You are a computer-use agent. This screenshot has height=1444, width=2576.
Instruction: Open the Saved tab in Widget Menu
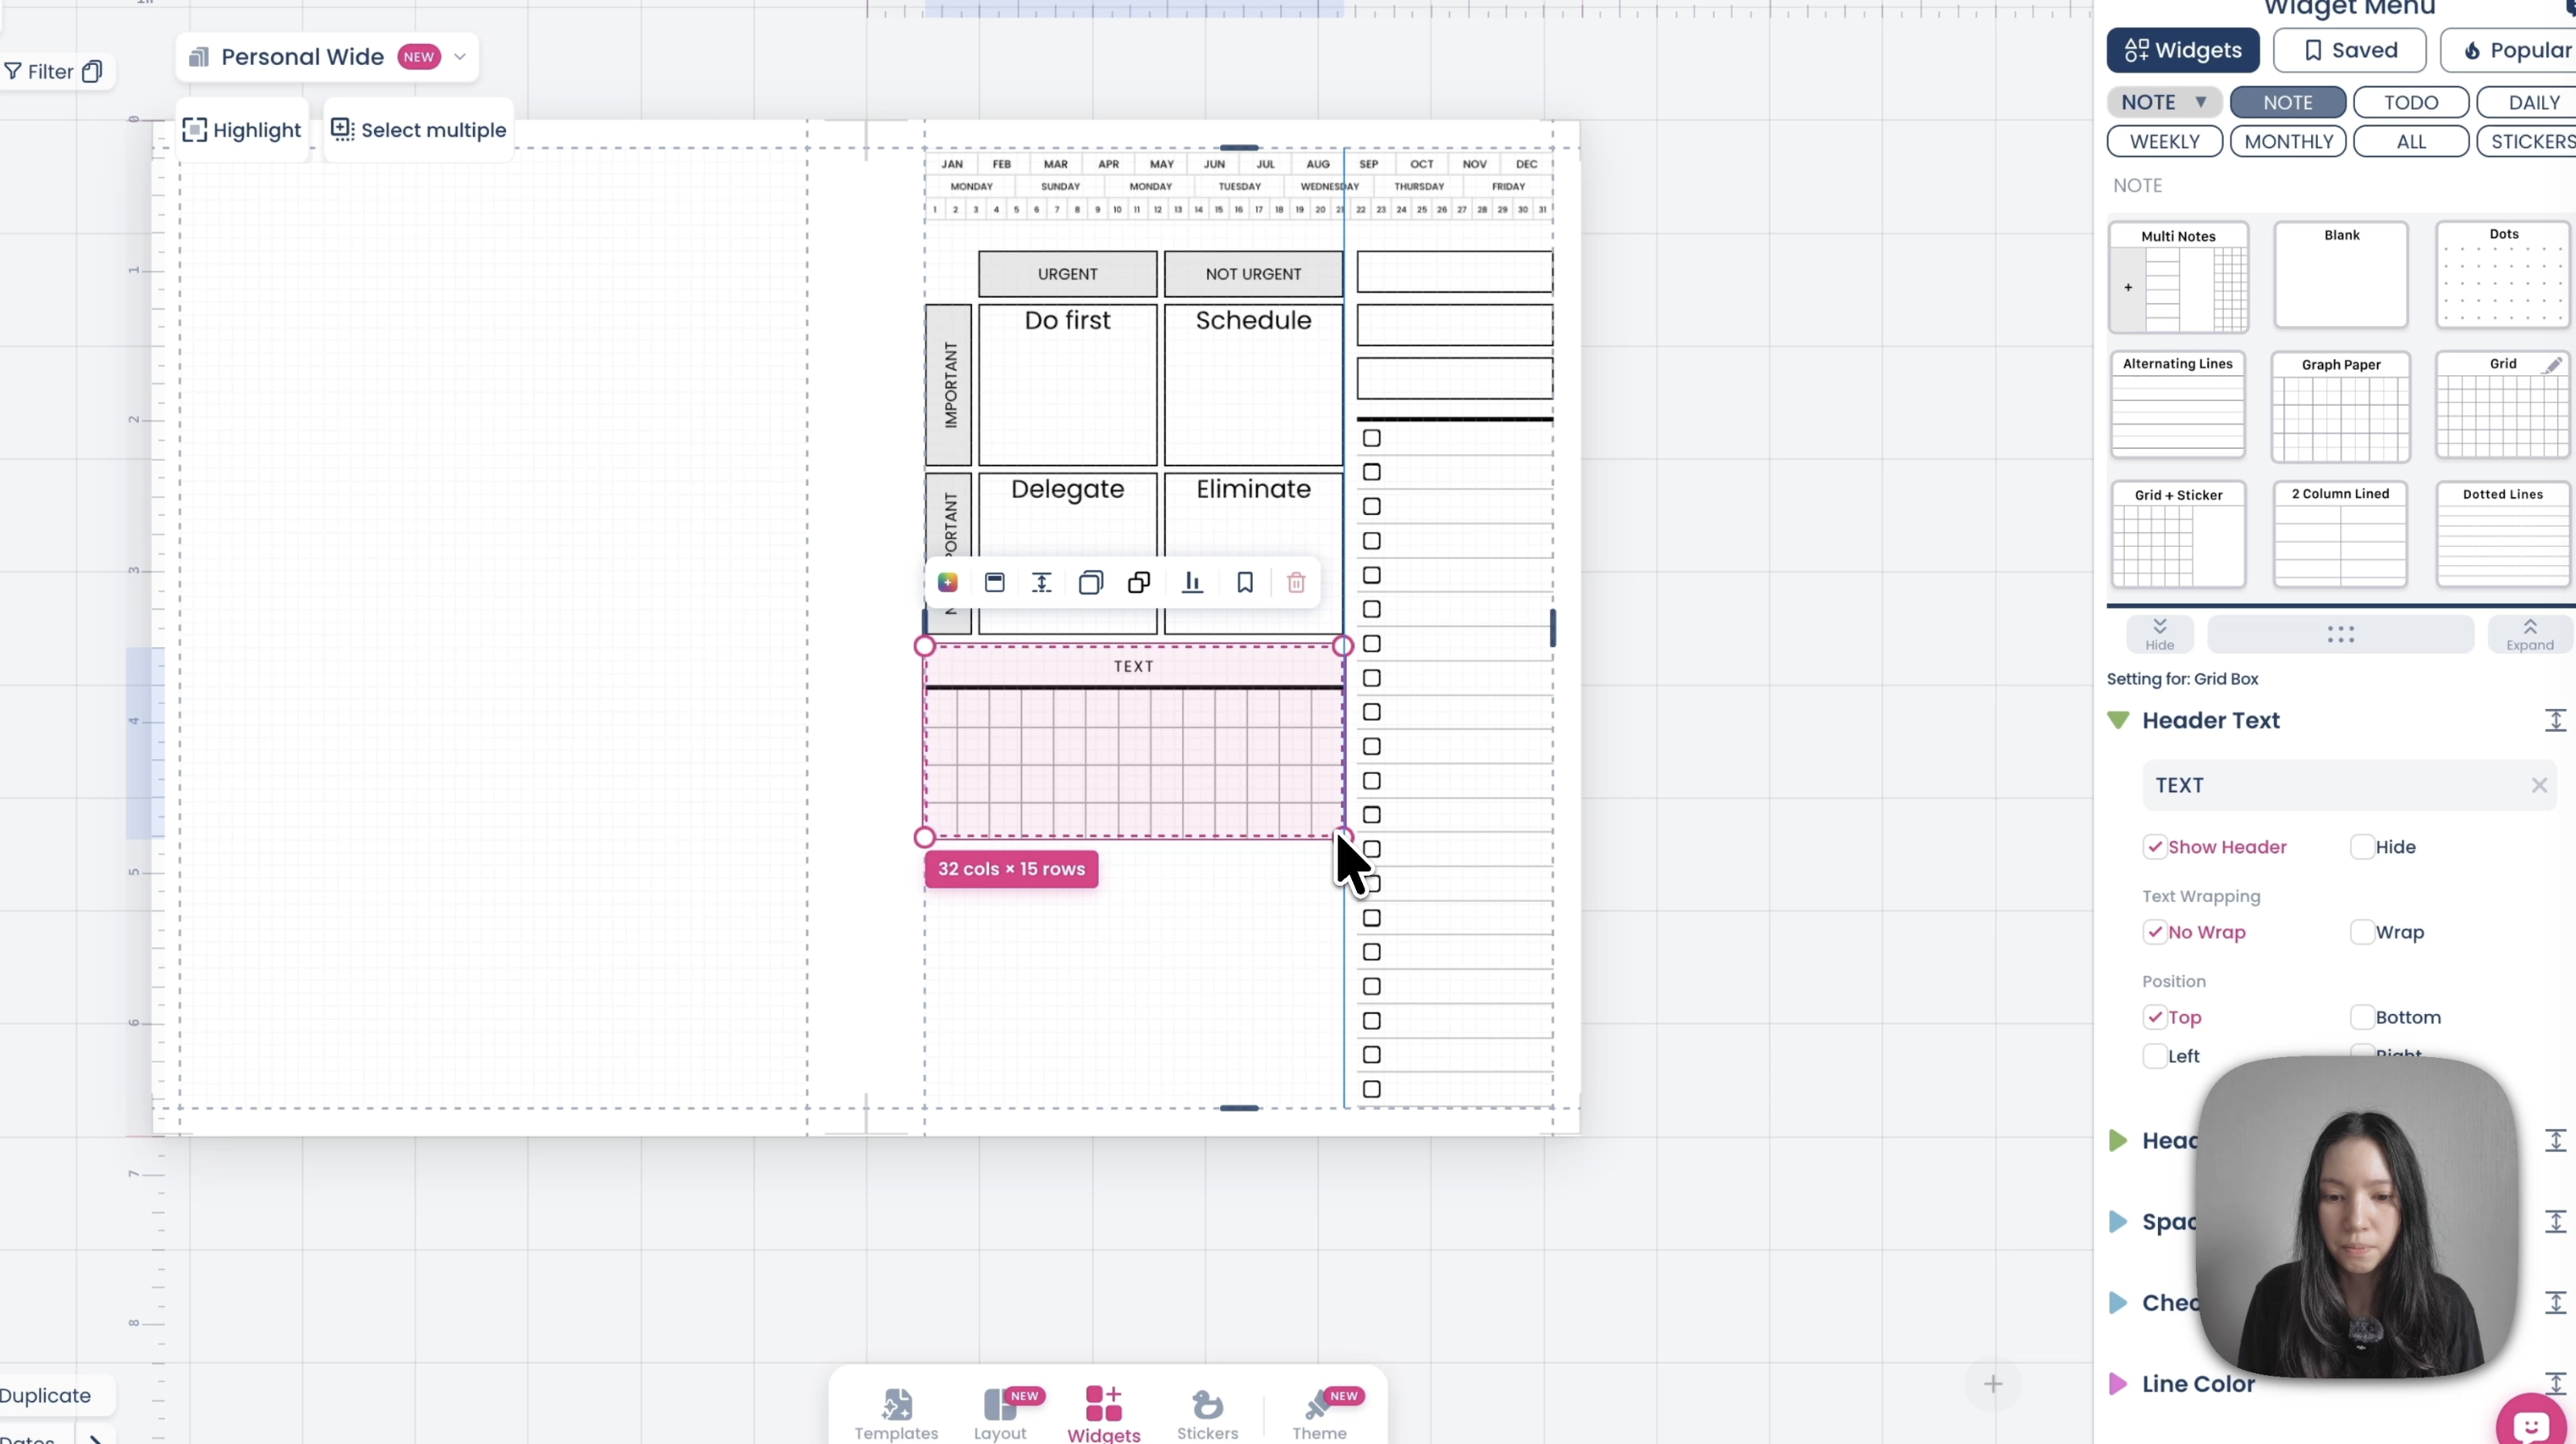point(2350,50)
